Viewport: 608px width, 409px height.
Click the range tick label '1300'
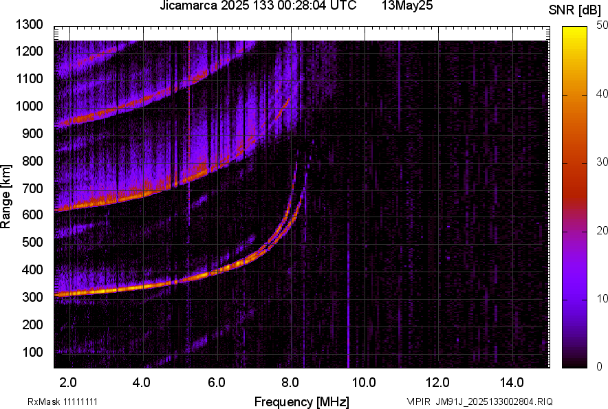[29, 25]
